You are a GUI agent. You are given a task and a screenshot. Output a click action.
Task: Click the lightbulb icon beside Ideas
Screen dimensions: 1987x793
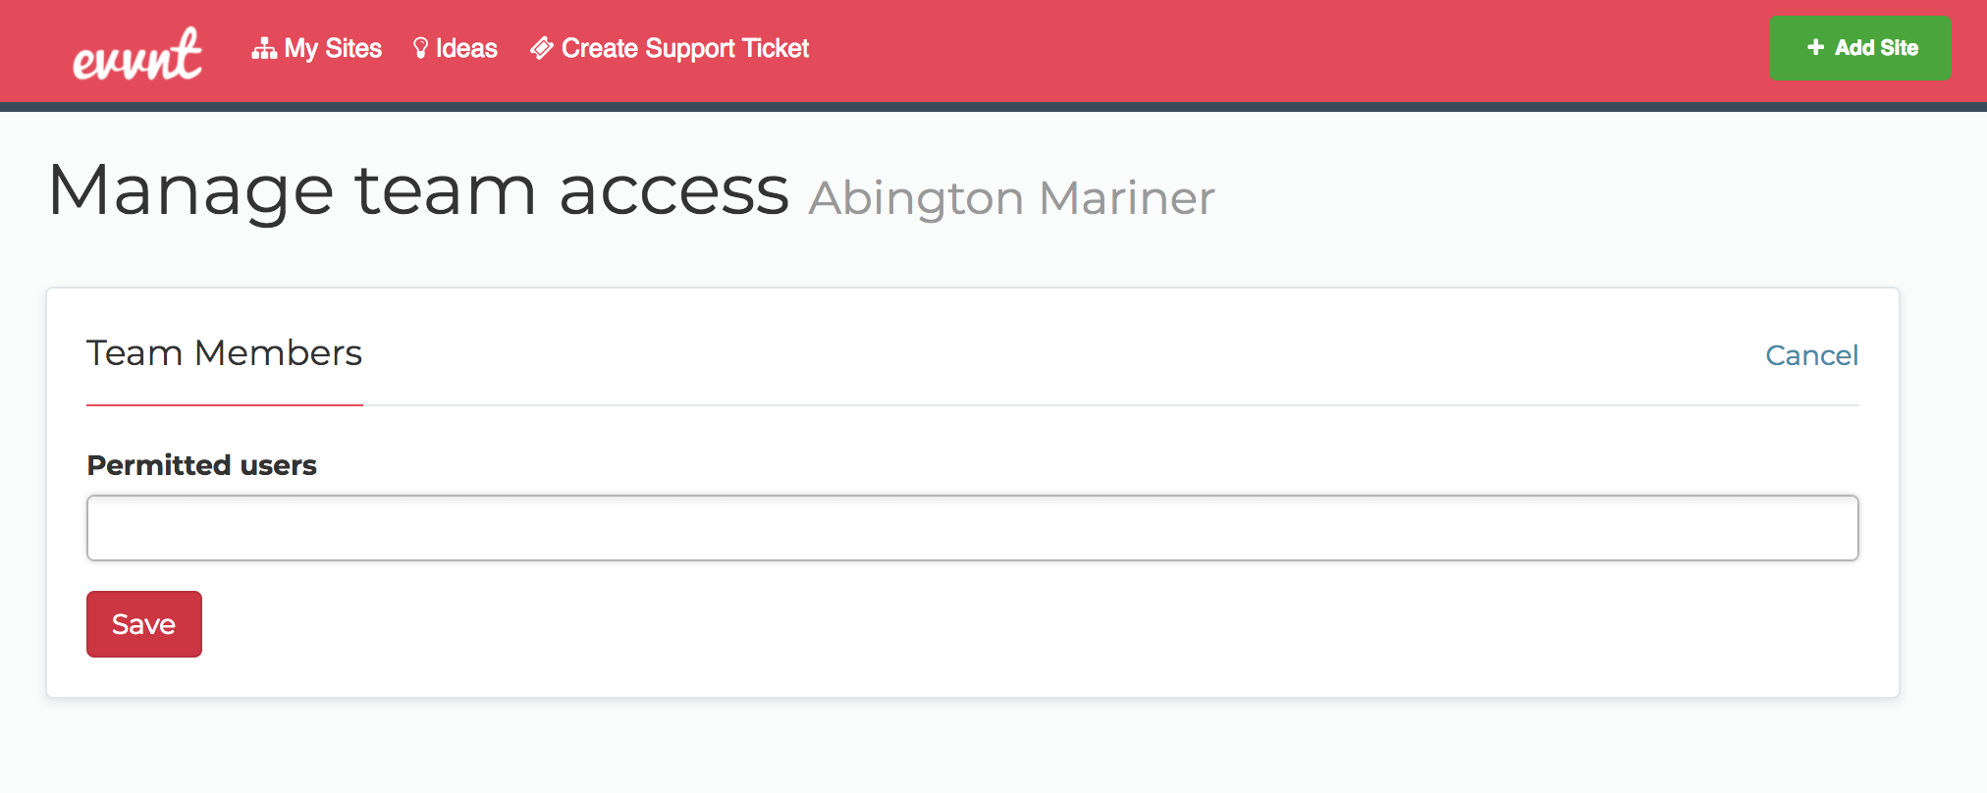tap(420, 48)
